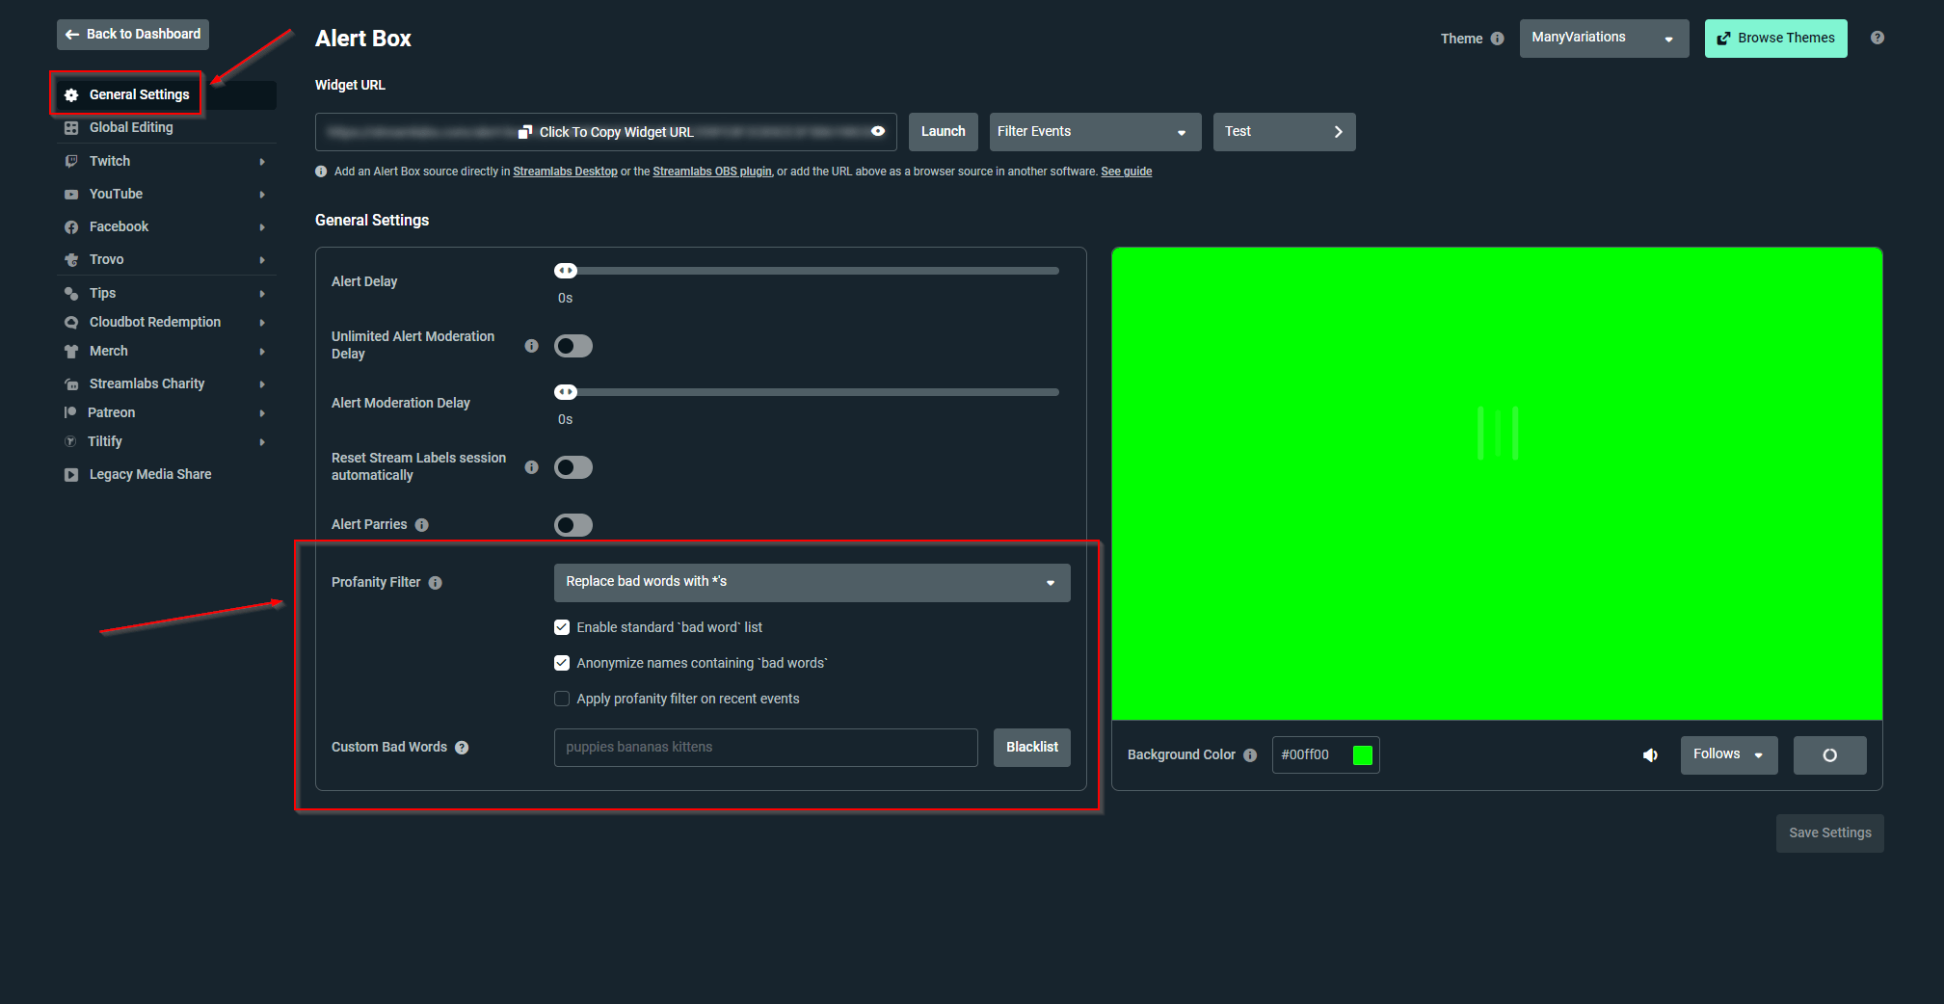Viewport: 1944px width, 1004px height.
Task: Open the Streamlabs Desktop guide link
Action: click(565, 171)
